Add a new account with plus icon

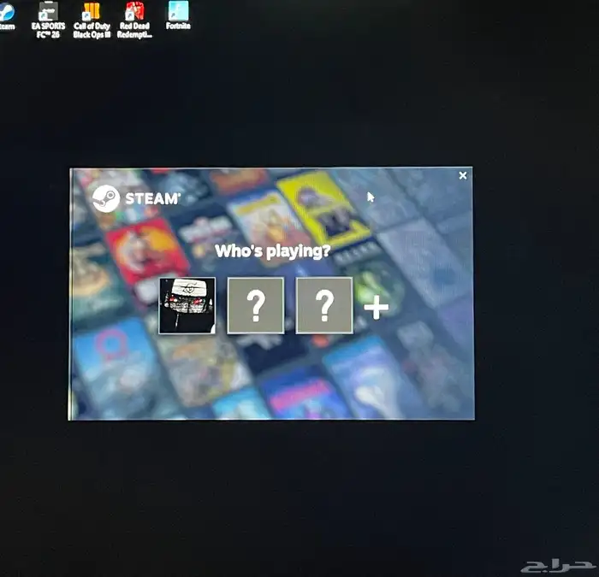click(376, 307)
